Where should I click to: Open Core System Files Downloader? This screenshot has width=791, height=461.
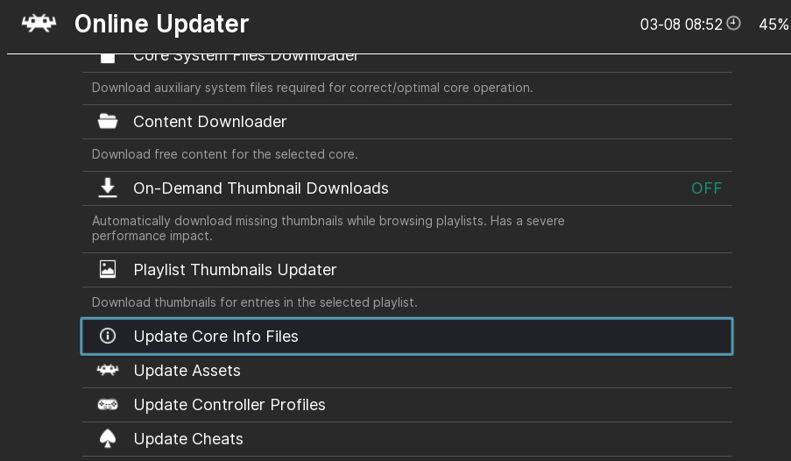click(x=245, y=58)
